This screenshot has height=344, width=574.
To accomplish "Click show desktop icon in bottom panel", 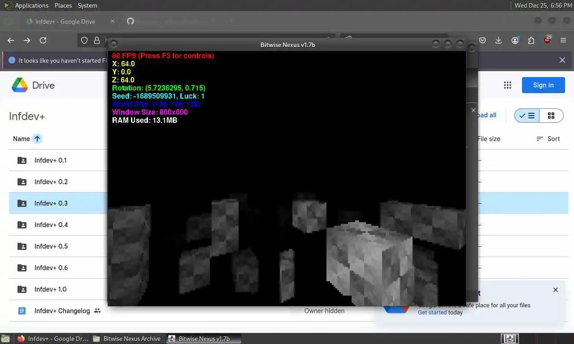I will click(5, 339).
